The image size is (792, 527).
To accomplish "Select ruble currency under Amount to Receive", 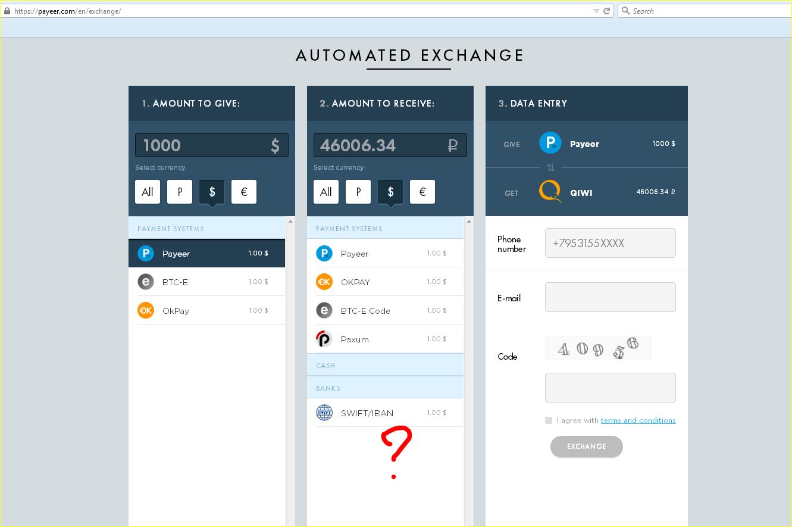I will click(358, 192).
